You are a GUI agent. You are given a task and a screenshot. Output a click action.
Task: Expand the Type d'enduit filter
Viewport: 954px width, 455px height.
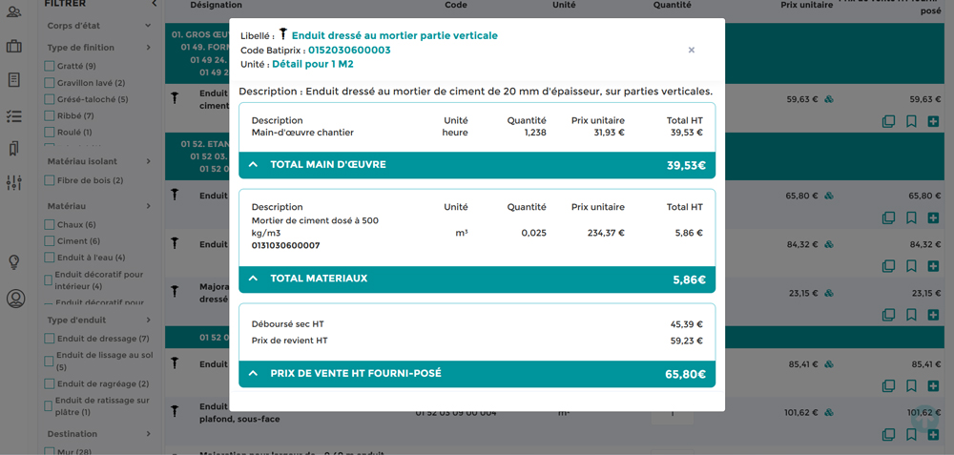pyautogui.click(x=148, y=320)
